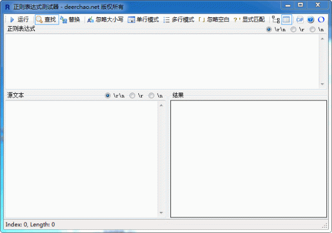This screenshot has height=233, width=332.
Task: Select \r\n radio for 正则表达式
Action: click(x=269, y=29)
